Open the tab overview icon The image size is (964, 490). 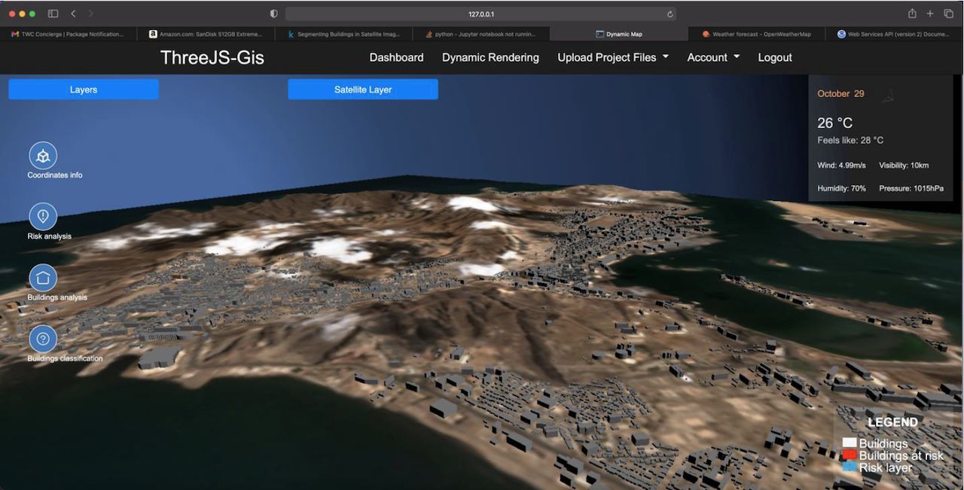pyautogui.click(x=948, y=14)
